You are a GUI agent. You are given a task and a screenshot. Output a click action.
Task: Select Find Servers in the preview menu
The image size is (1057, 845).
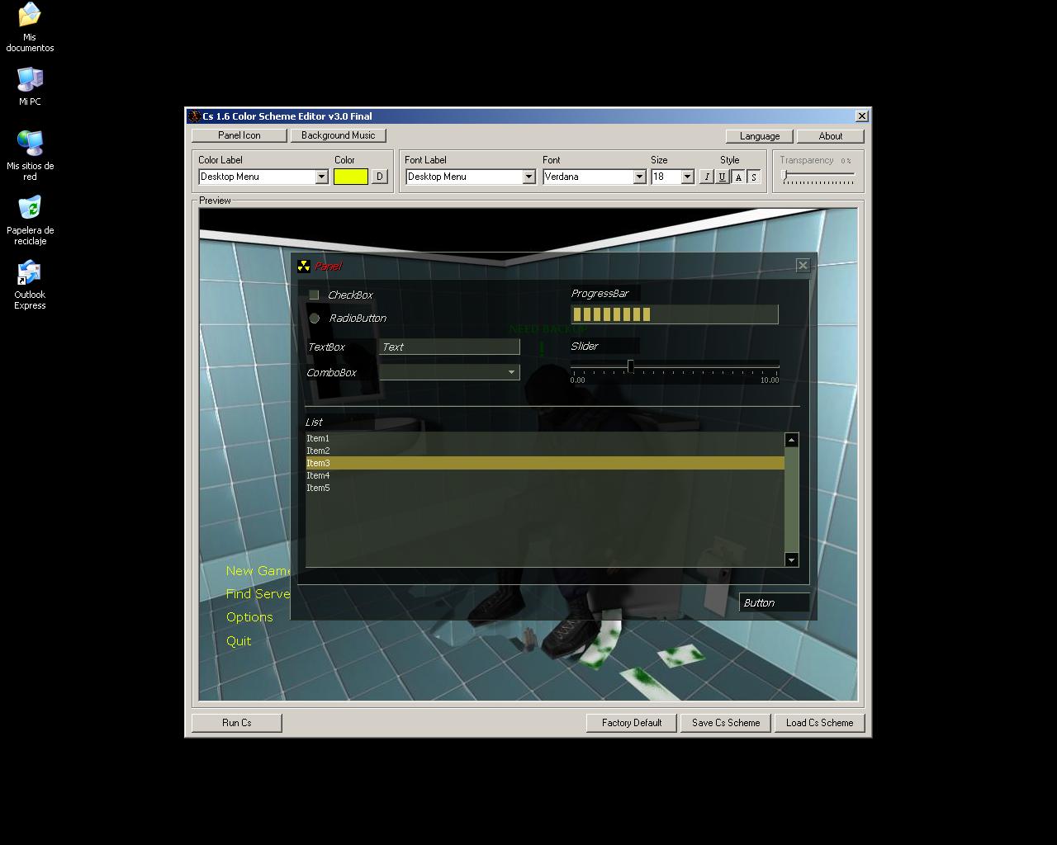coord(258,594)
